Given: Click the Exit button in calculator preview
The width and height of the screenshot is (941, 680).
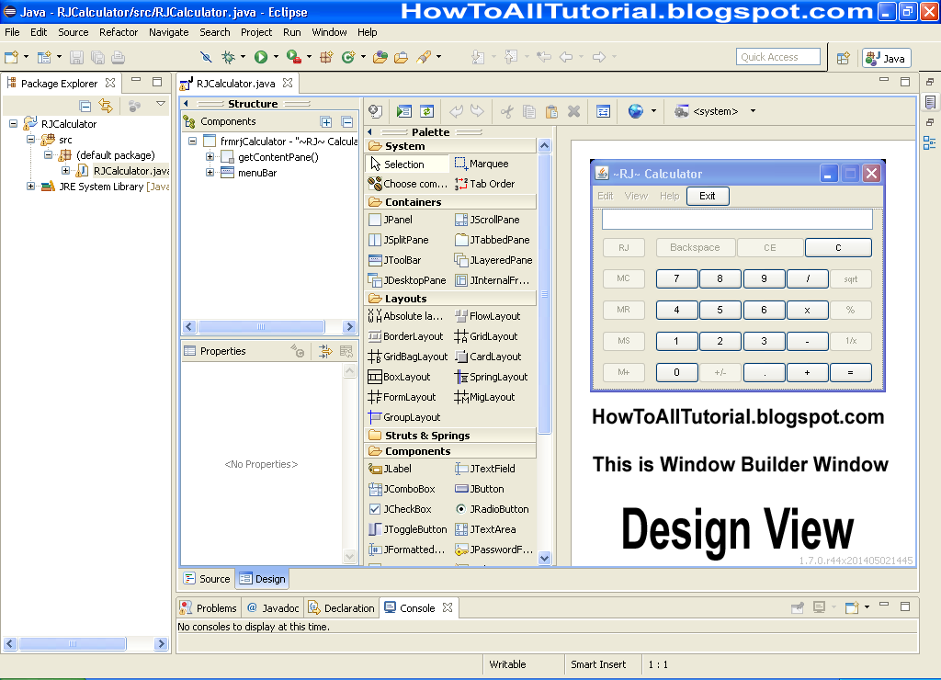Looking at the screenshot, I should [x=707, y=197].
